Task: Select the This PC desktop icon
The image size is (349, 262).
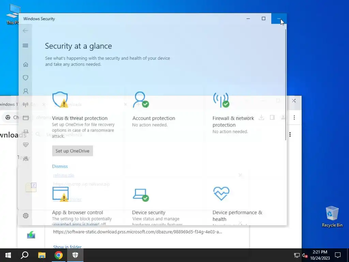Action: (13, 14)
